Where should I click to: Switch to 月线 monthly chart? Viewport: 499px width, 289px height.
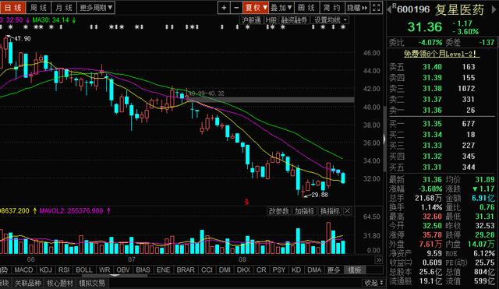tap(64, 8)
